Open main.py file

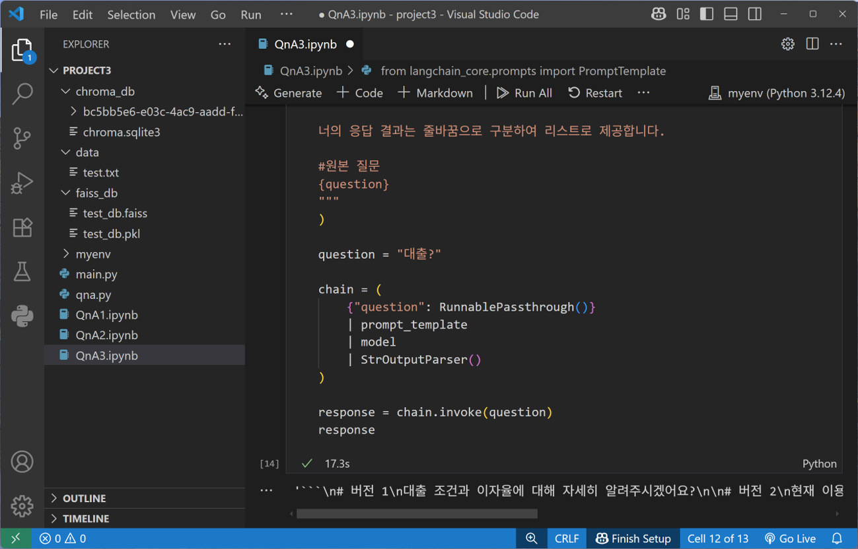pos(145,274)
